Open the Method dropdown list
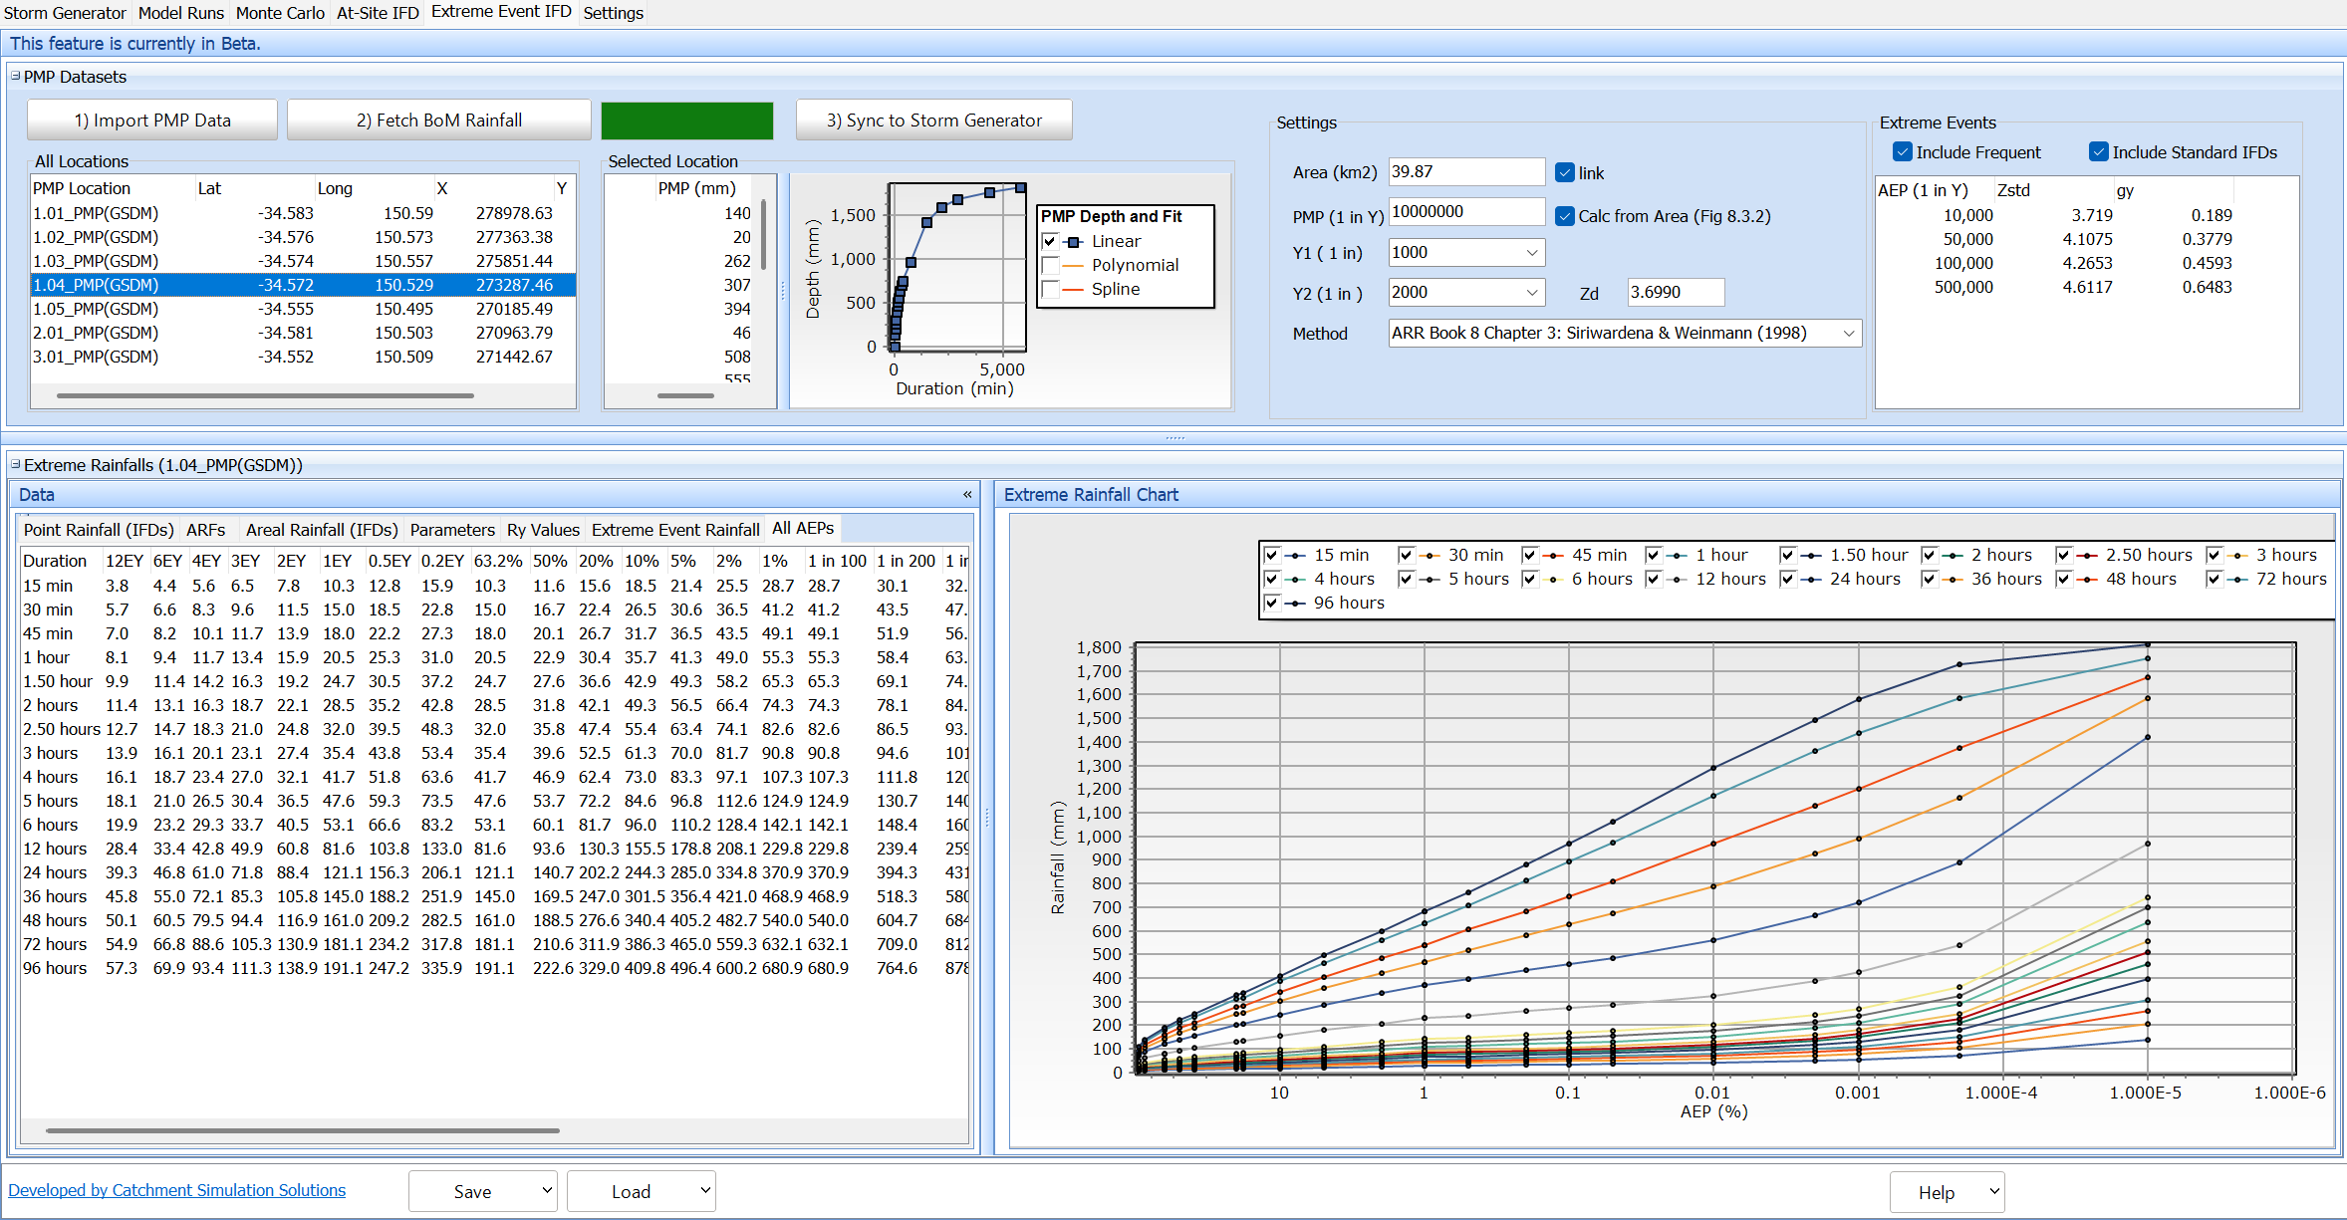 pos(1848,334)
